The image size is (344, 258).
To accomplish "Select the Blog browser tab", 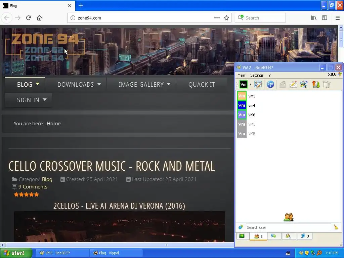I will [38, 5].
